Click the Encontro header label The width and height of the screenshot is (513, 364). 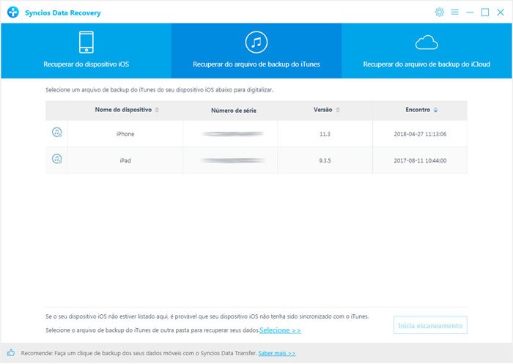418,110
